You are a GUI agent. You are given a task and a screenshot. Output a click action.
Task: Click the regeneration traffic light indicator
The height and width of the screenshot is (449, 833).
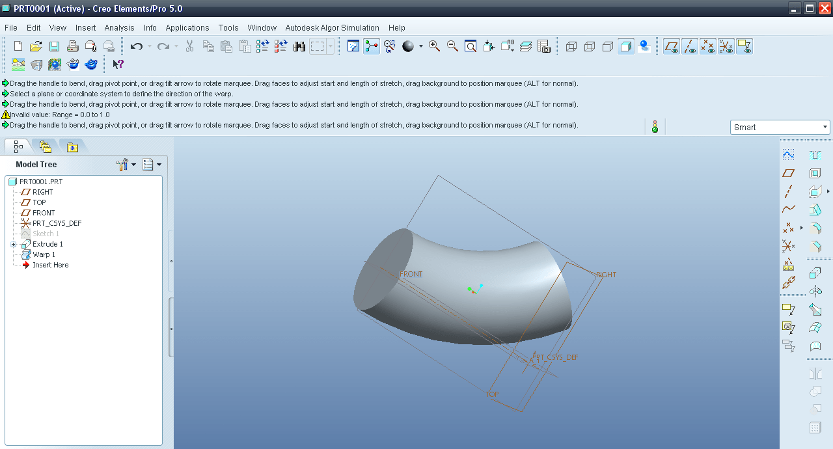(655, 127)
